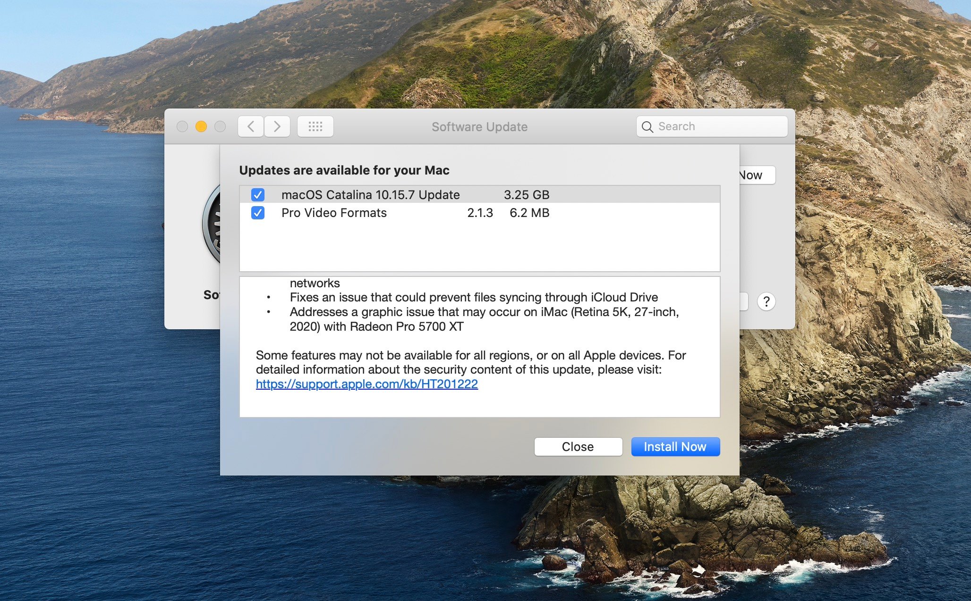Click the 6.2 MB size value
Viewport: 971px width, 601px height.
[529, 213]
